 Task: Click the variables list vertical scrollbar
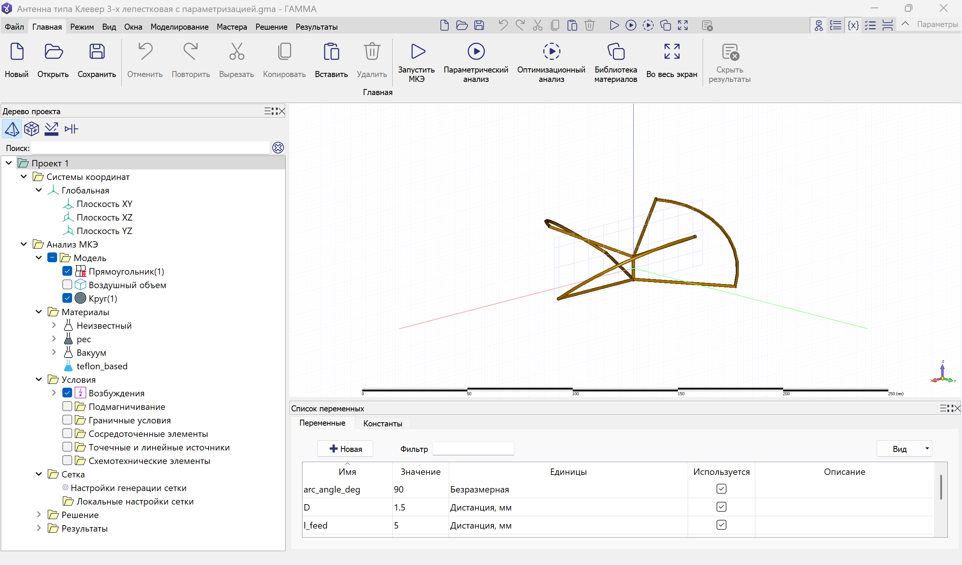pos(941,487)
